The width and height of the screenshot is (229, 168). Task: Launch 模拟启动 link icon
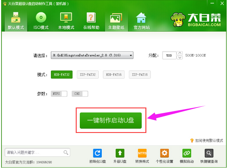[x=187, y=153]
